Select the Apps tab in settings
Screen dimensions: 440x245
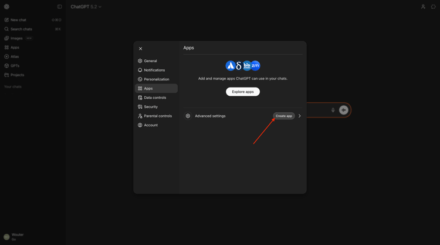pos(156,88)
